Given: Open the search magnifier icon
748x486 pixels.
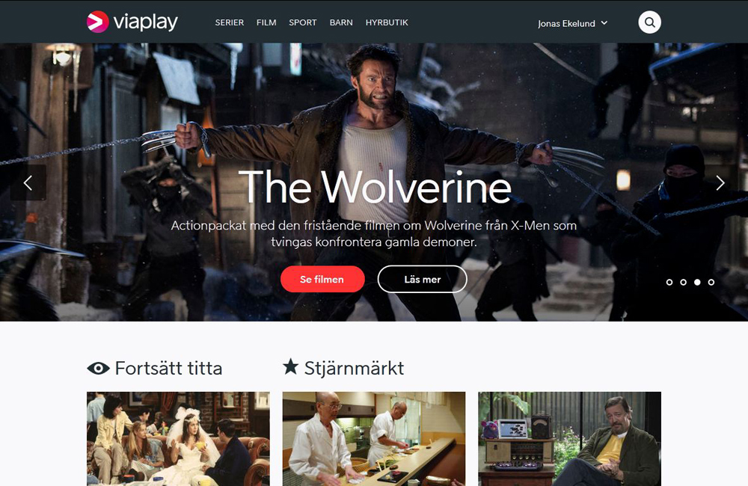Looking at the screenshot, I should pyautogui.click(x=650, y=22).
